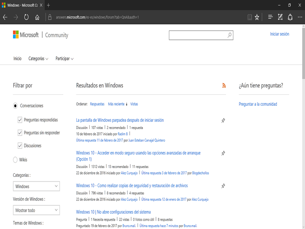The width and height of the screenshot is (305, 229).
Task: Uncheck Preguntas sin responder checkbox
Action: click(20, 133)
